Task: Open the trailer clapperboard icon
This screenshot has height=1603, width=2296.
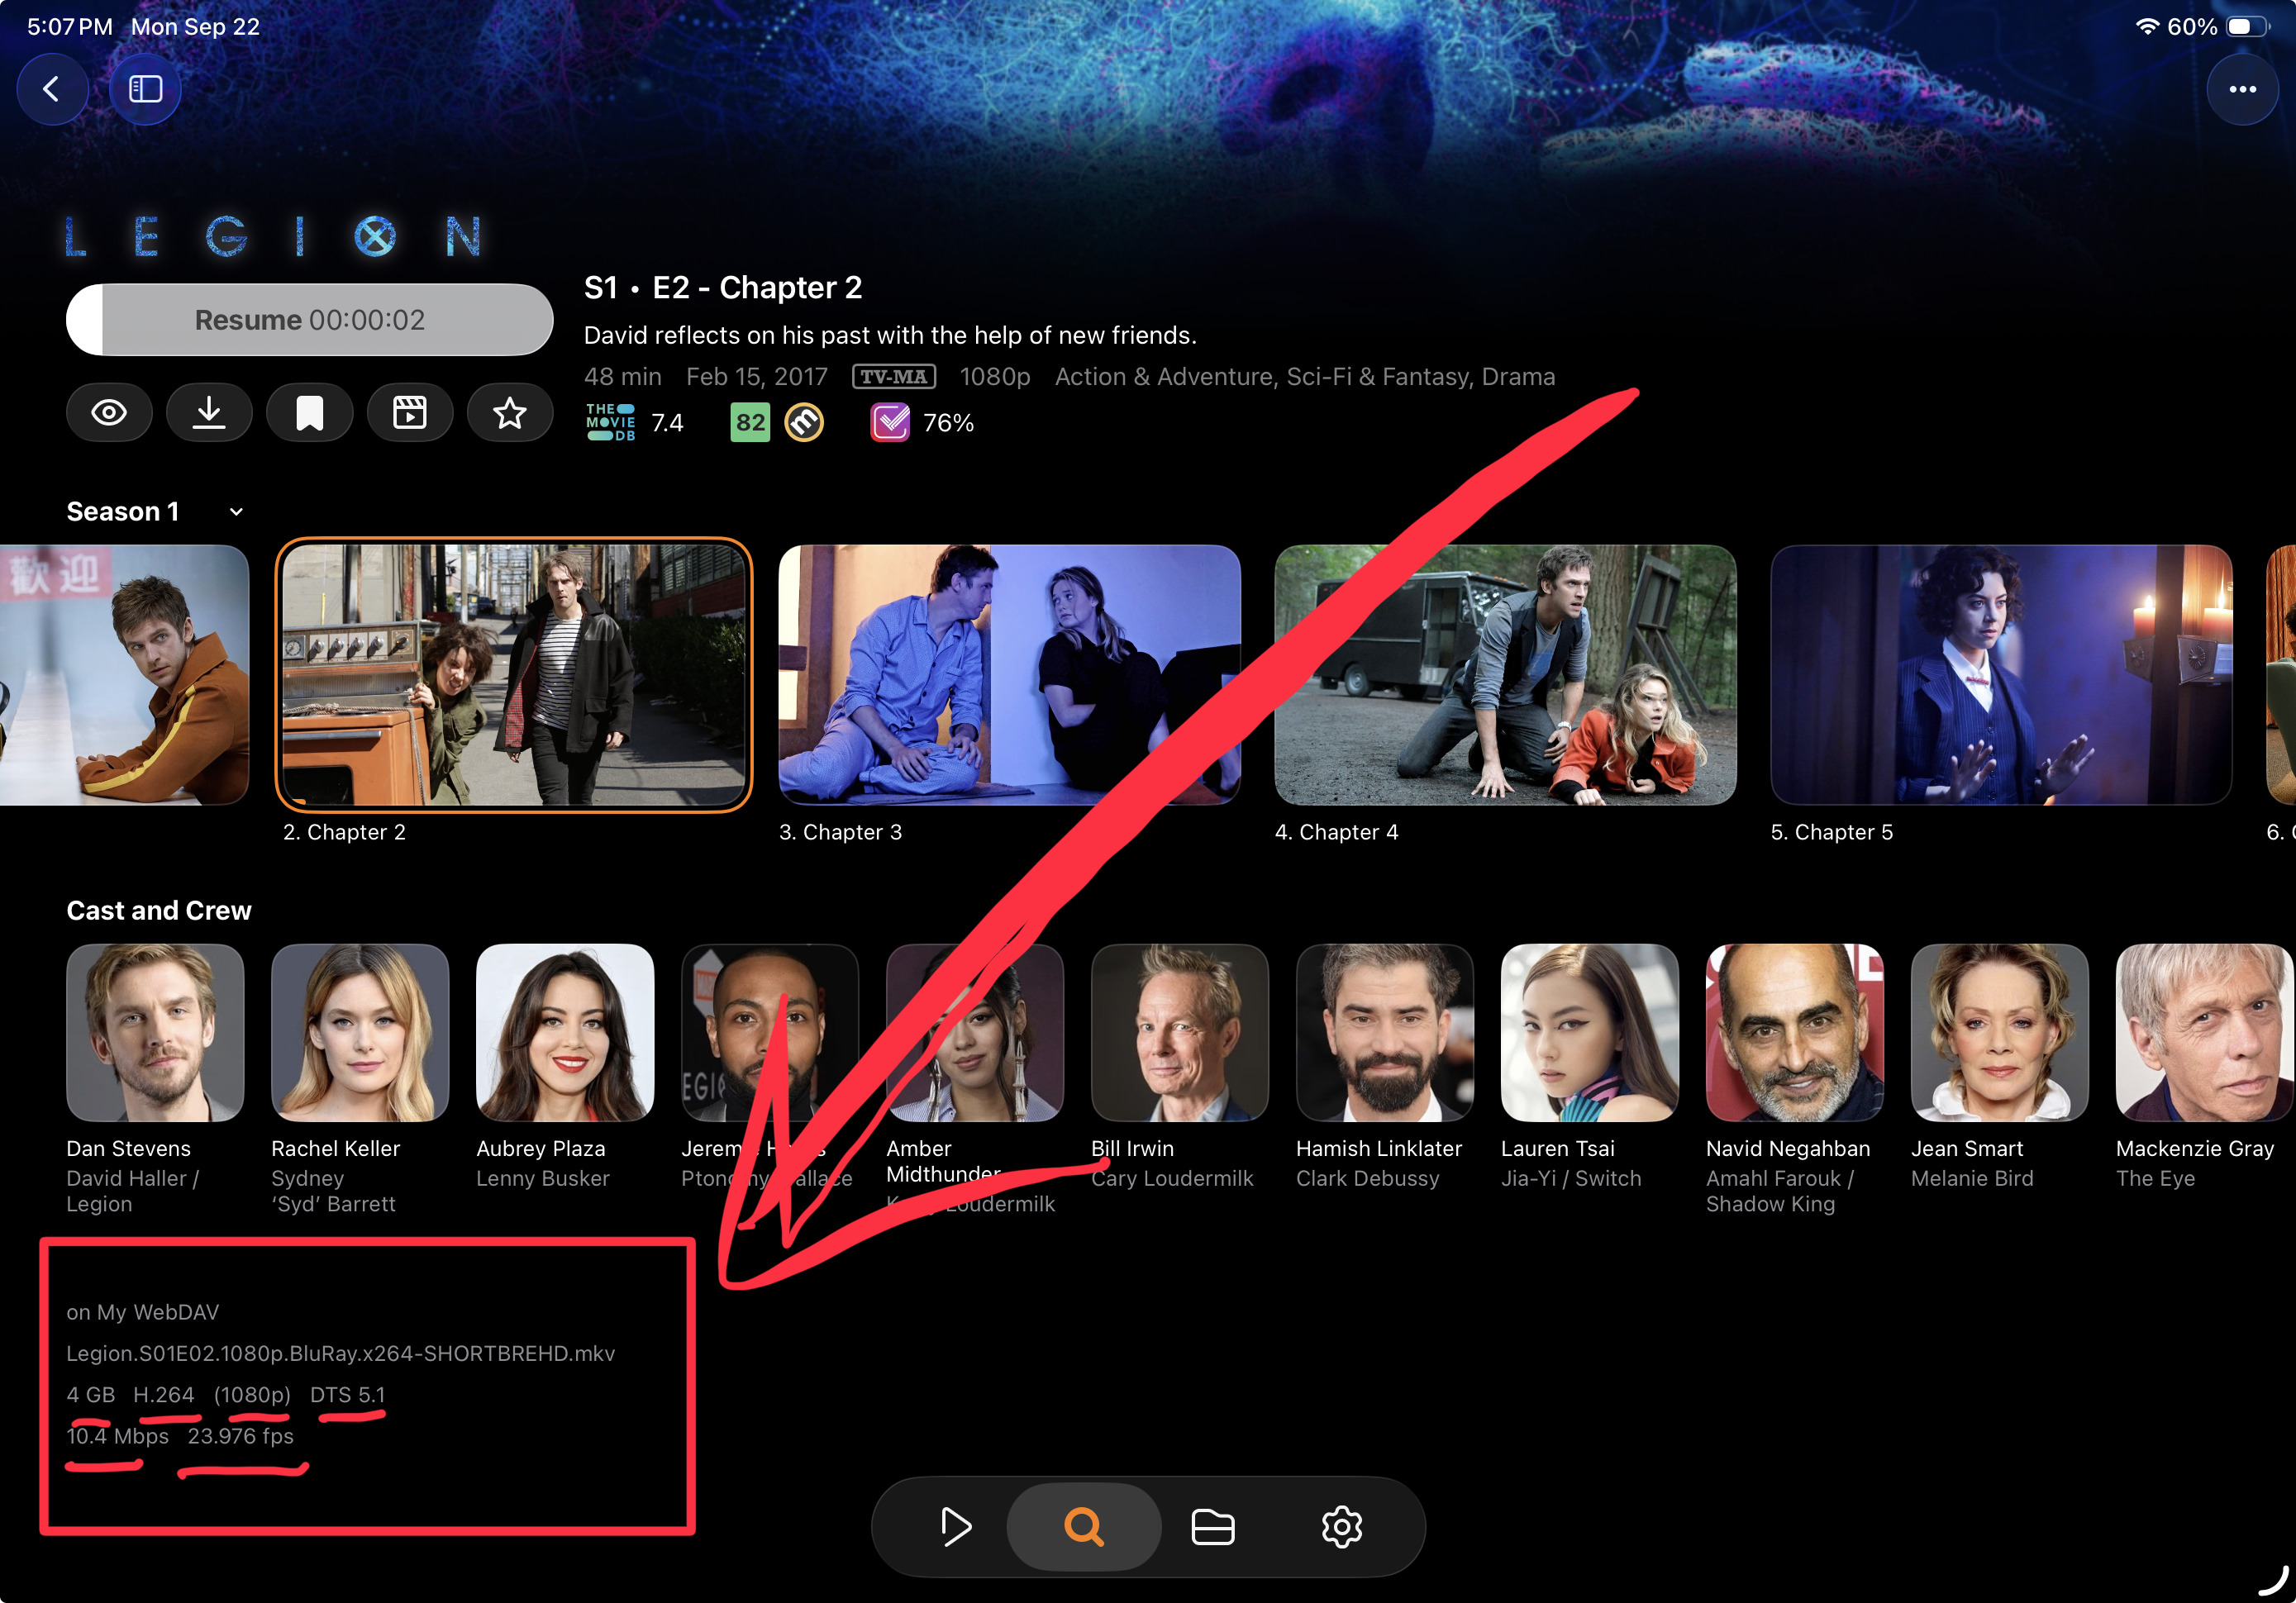Action: tap(409, 412)
